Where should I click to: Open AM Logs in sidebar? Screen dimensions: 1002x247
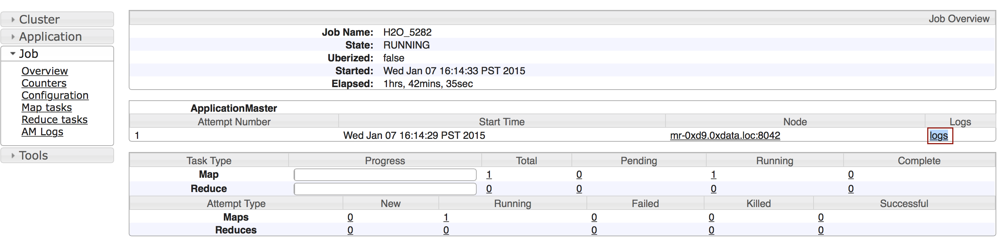42,132
